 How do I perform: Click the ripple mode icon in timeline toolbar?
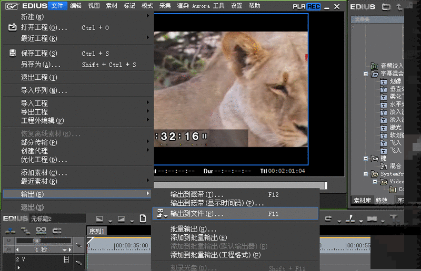pos(25,231)
